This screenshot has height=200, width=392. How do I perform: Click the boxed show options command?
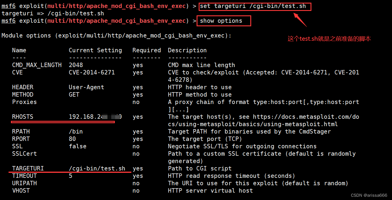(223, 21)
